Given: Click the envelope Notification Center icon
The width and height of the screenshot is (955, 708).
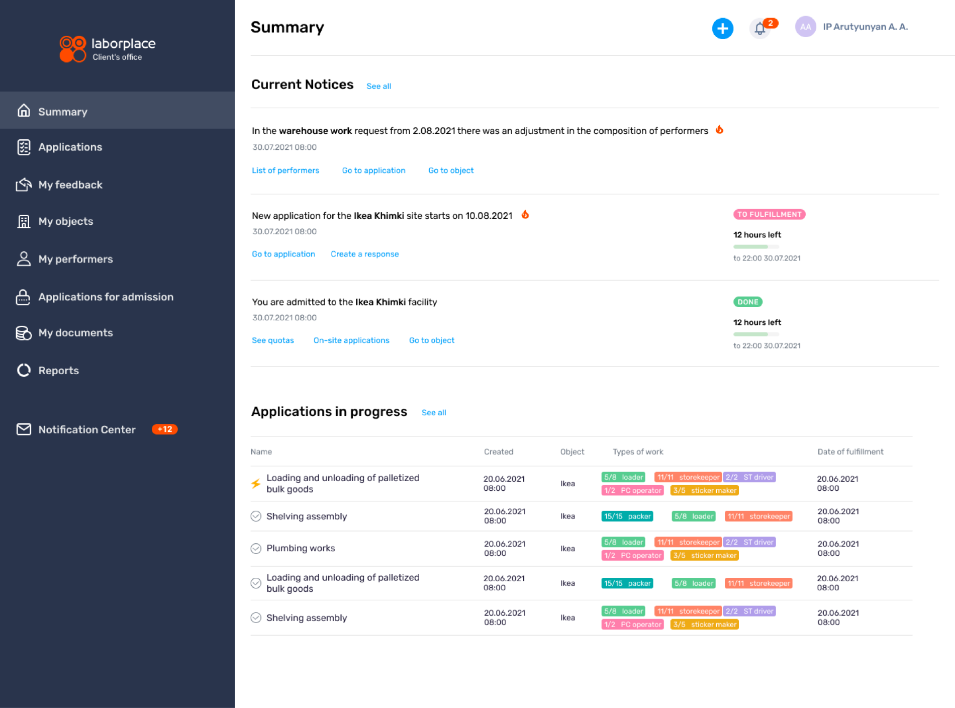Looking at the screenshot, I should click(24, 429).
